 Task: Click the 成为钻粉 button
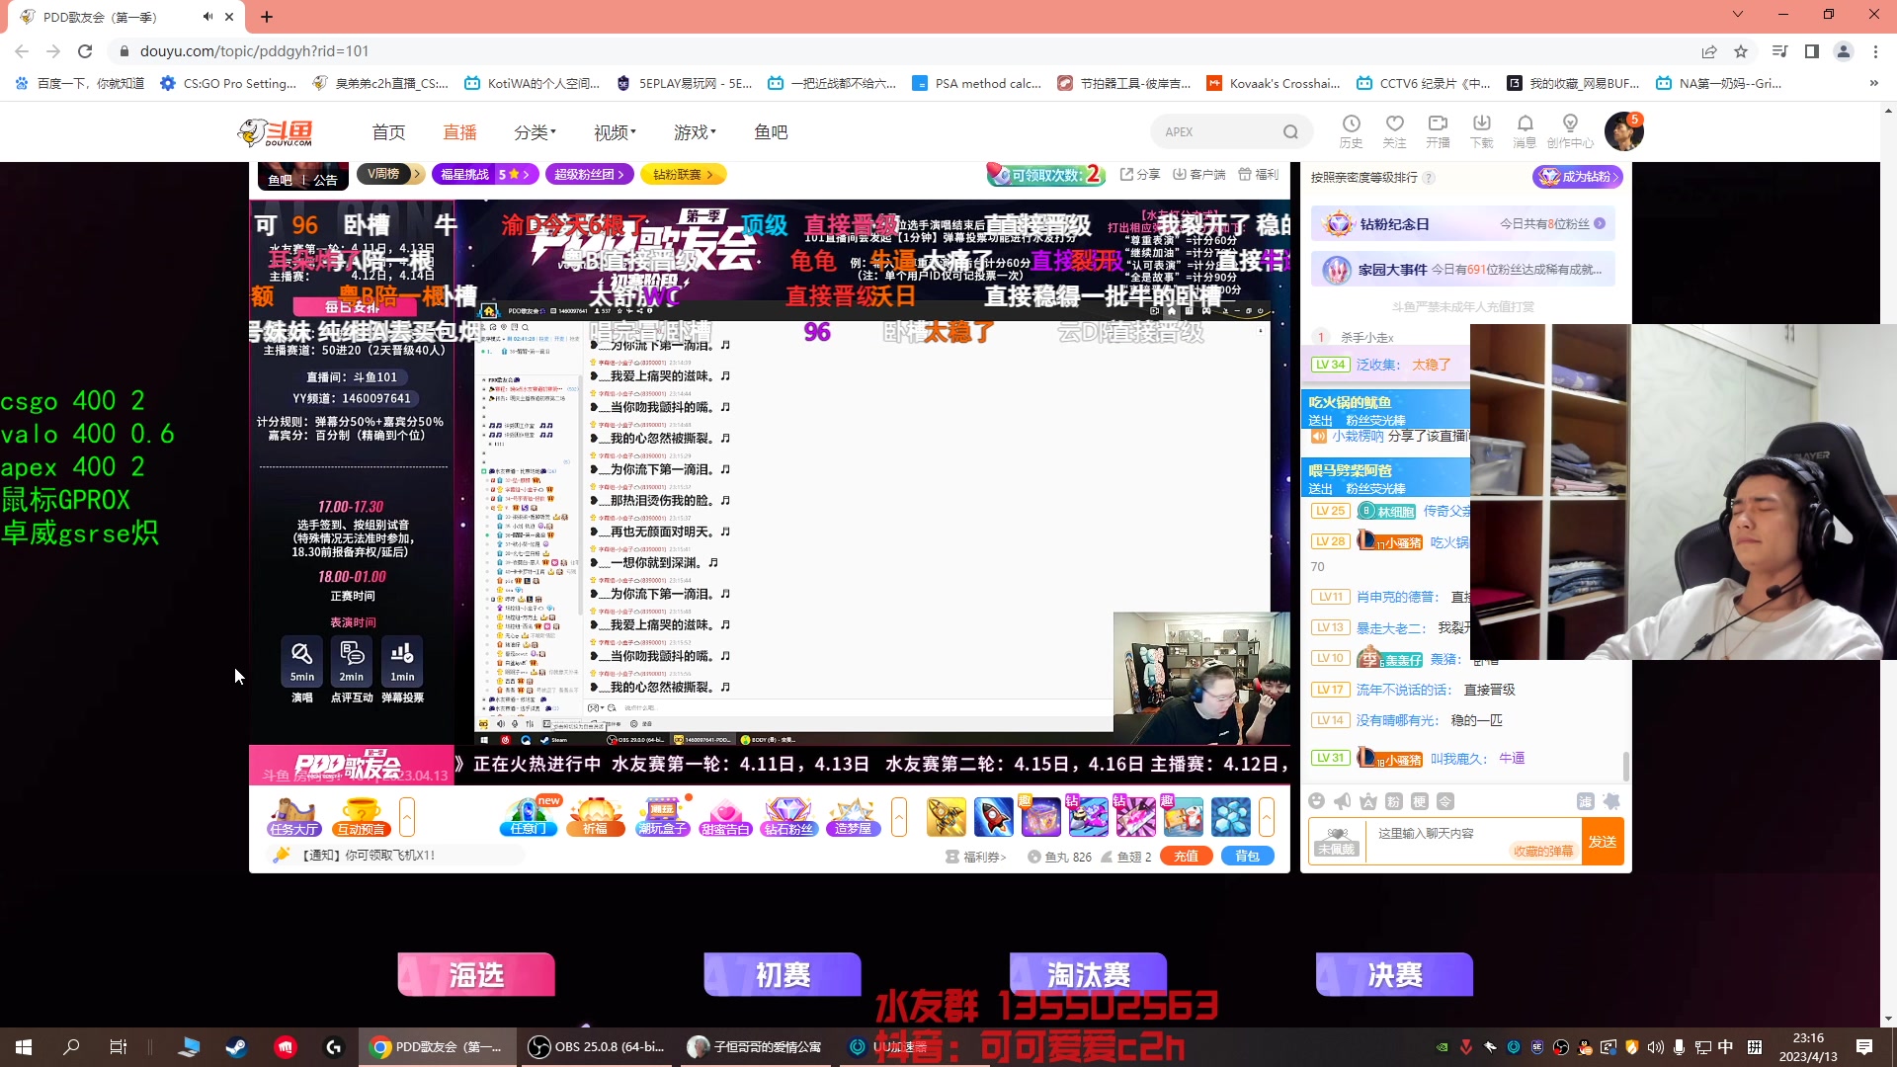(1577, 177)
